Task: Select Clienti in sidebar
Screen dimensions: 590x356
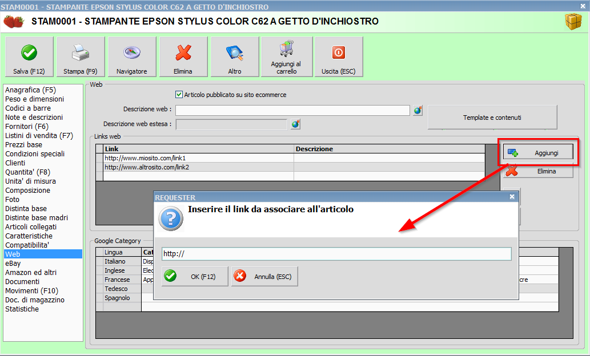Action: [15, 163]
